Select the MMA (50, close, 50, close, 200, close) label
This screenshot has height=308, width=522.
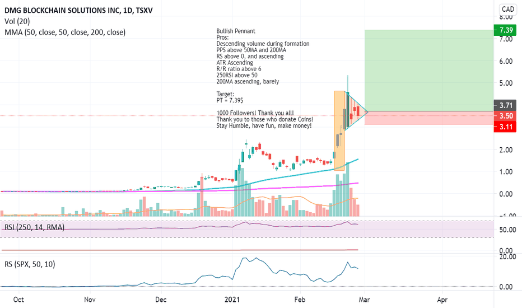[x=65, y=32]
